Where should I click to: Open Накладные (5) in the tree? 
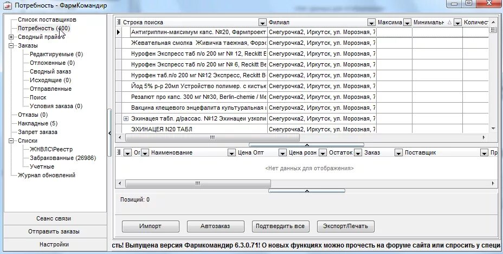37,123
